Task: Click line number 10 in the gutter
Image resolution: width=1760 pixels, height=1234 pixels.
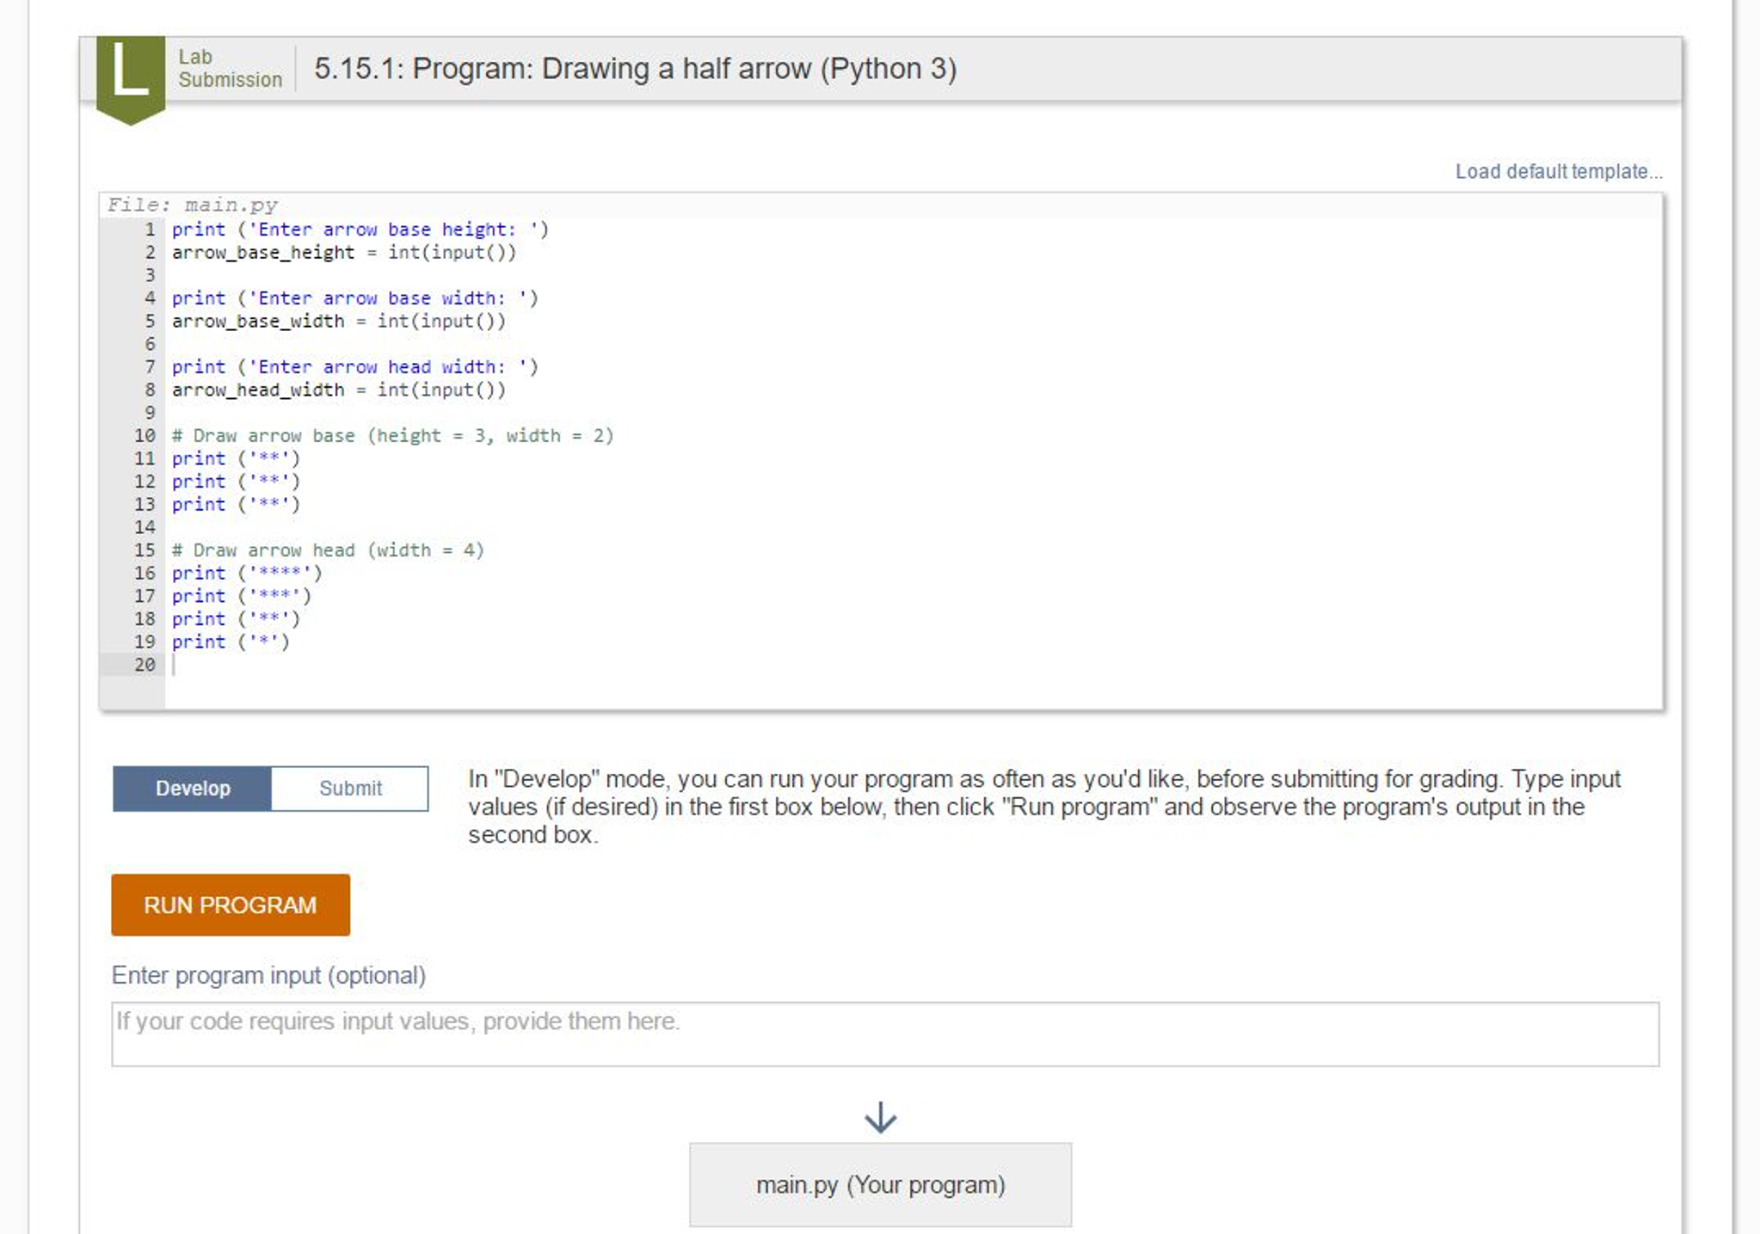Action: [145, 436]
